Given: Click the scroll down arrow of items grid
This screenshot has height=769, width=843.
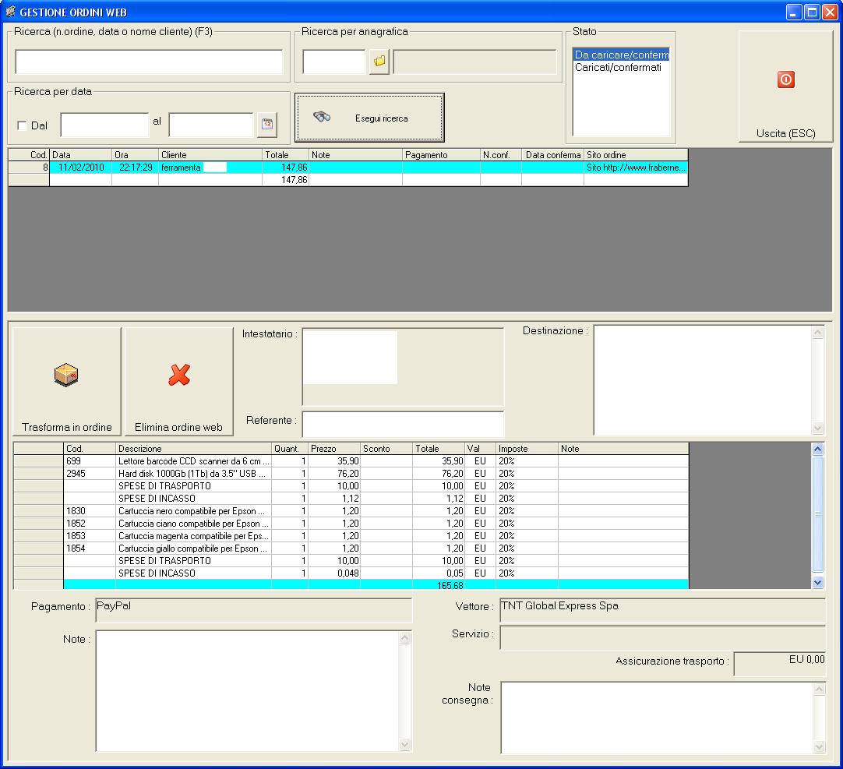Looking at the screenshot, I should click(817, 582).
